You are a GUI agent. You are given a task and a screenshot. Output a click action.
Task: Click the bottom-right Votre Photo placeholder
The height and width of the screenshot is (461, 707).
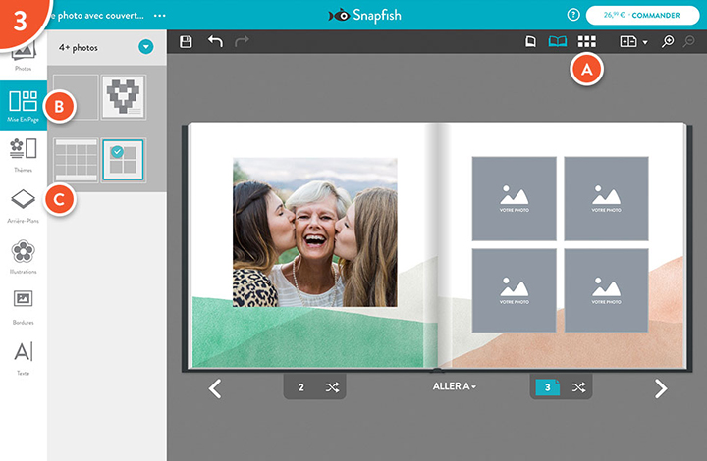pos(606,290)
